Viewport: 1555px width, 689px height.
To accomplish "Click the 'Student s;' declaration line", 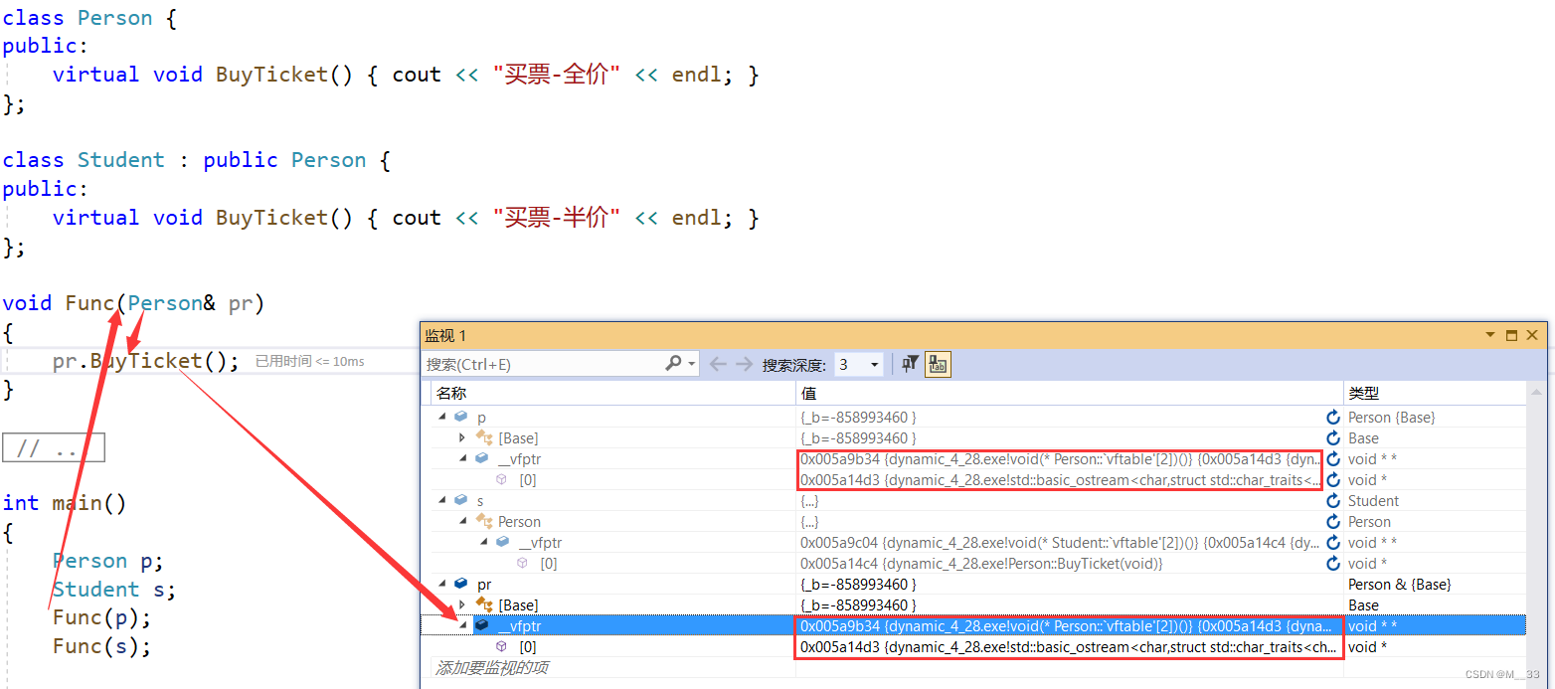I will coord(114,589).
